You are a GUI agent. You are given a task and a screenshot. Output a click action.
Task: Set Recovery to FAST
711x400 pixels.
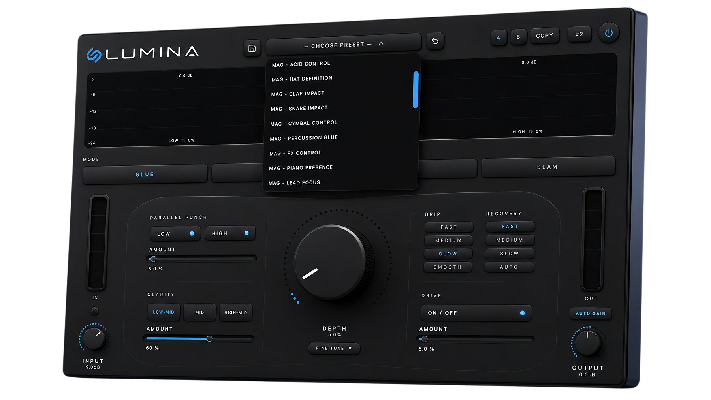point(510,227)
